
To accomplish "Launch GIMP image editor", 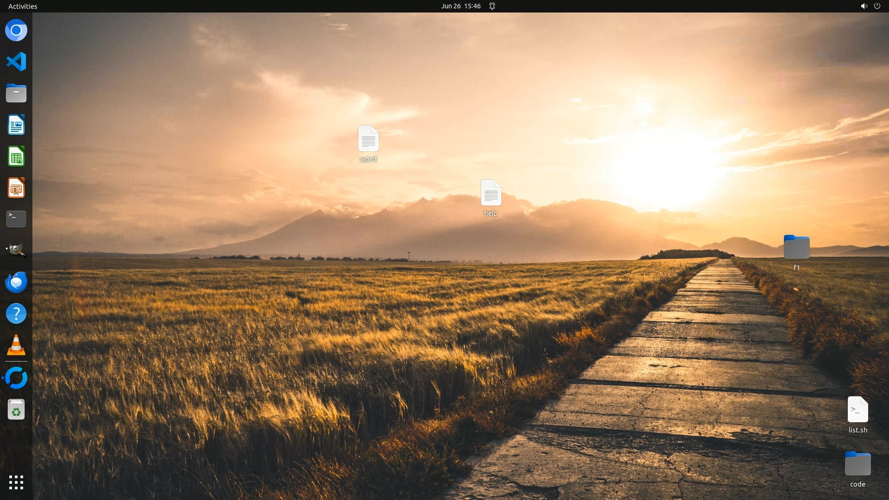I will click(16, 250).
